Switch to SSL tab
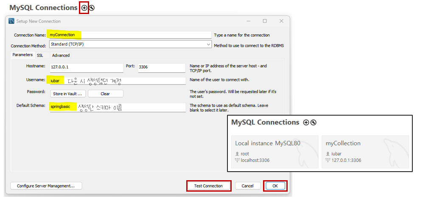 point(40,55)
